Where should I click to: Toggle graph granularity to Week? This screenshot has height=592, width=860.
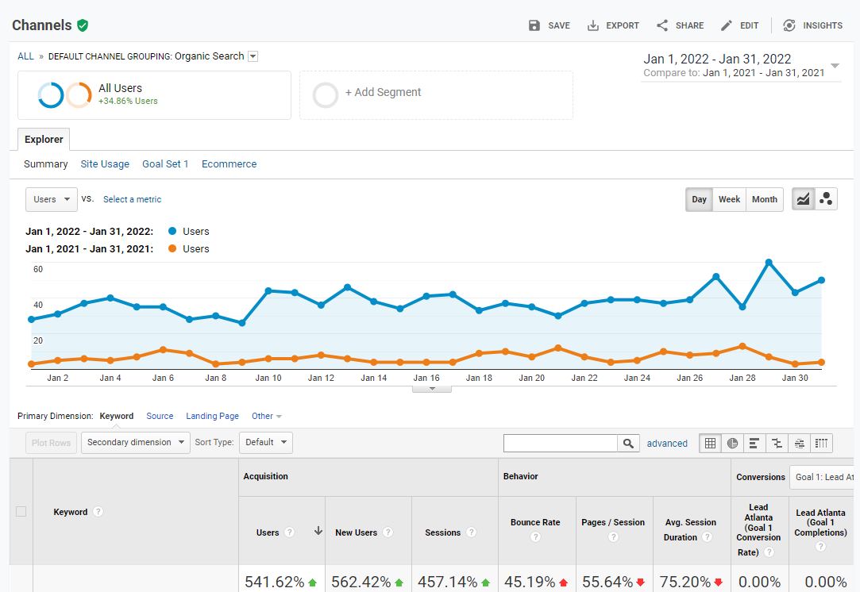pos(729,199)
